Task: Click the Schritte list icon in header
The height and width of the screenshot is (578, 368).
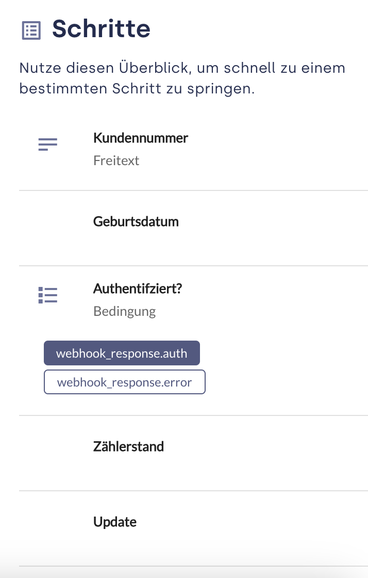Action: pyautogui.click(x=31, y=30)
